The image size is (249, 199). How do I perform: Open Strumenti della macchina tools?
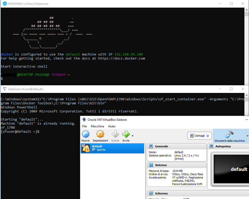(x=229, y=136)
